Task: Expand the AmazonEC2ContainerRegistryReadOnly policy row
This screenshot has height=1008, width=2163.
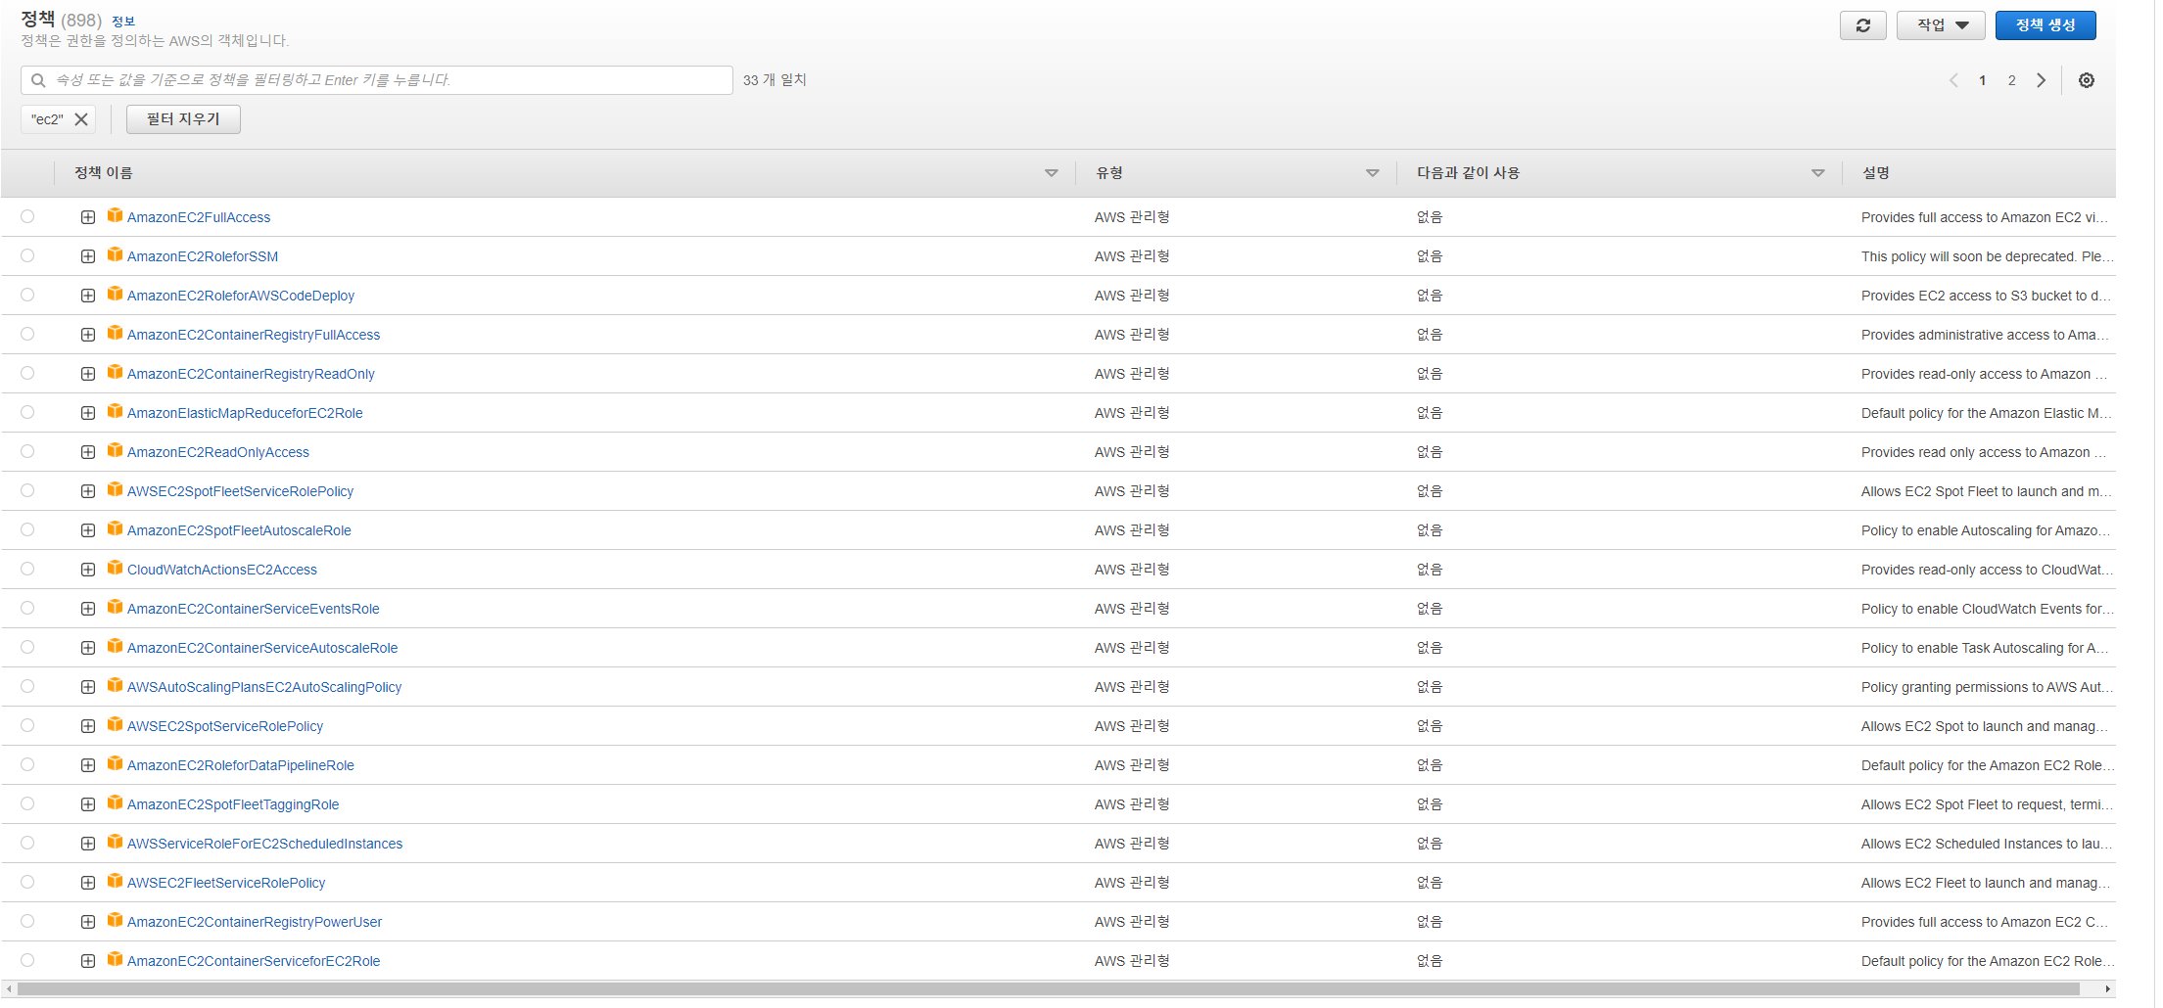Action: click(88, 374)
